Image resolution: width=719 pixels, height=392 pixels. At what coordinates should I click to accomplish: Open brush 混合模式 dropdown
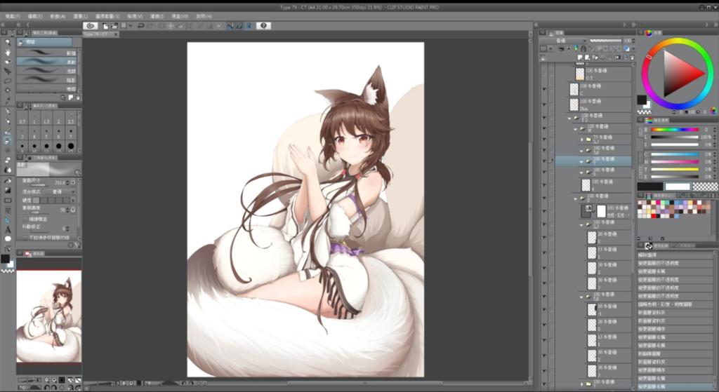click(x=61, y=191)
